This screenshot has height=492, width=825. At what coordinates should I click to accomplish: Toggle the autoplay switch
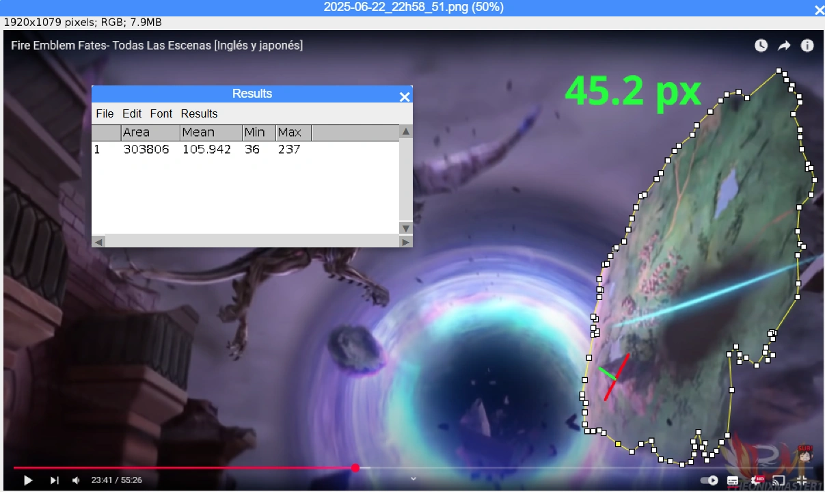(x=709, y=480)
